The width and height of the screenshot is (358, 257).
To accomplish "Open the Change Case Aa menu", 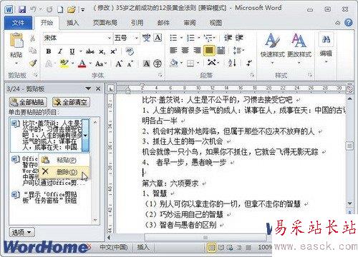I will 100,64.
